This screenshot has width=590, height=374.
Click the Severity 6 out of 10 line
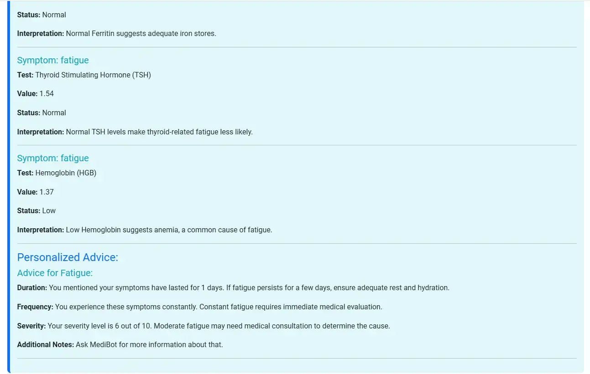pyautogui.click(x=204, y=326)
